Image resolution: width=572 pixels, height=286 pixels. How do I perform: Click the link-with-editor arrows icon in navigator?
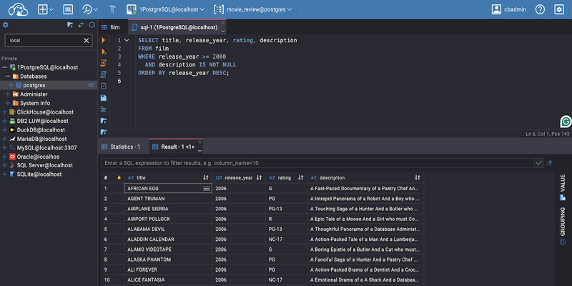click(x=81, y=25)
